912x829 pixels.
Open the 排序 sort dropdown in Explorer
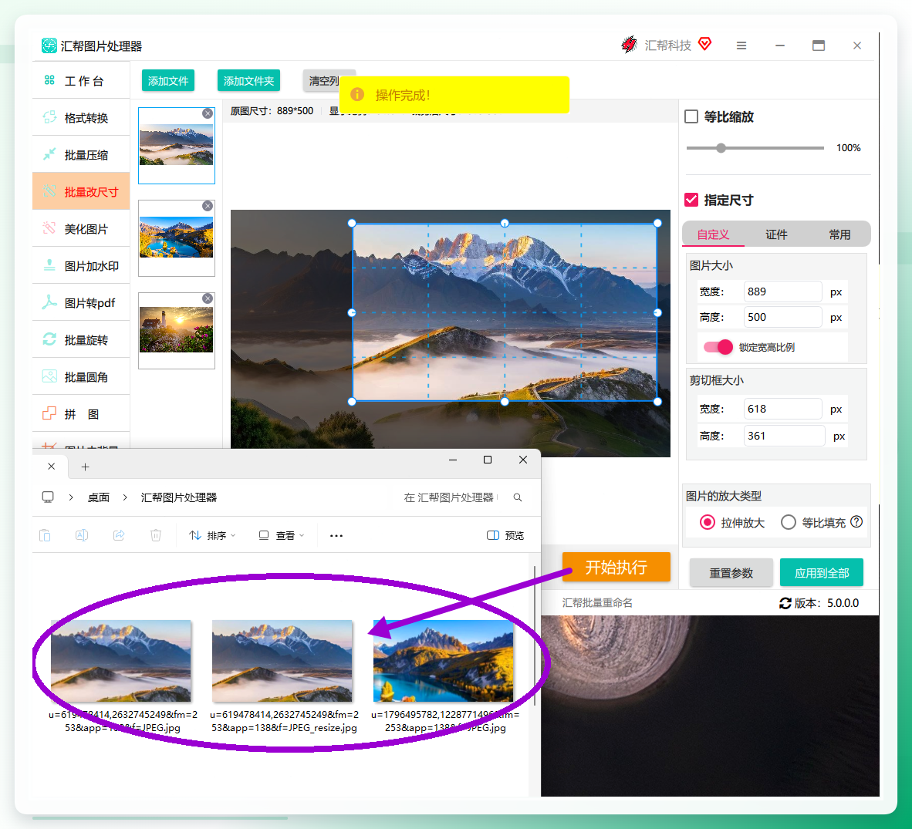pos(212,535)
